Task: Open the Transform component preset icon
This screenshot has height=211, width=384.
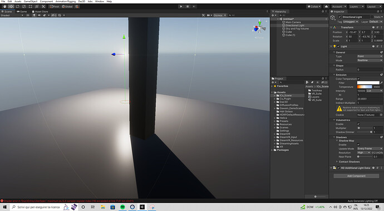Action: 377,27
